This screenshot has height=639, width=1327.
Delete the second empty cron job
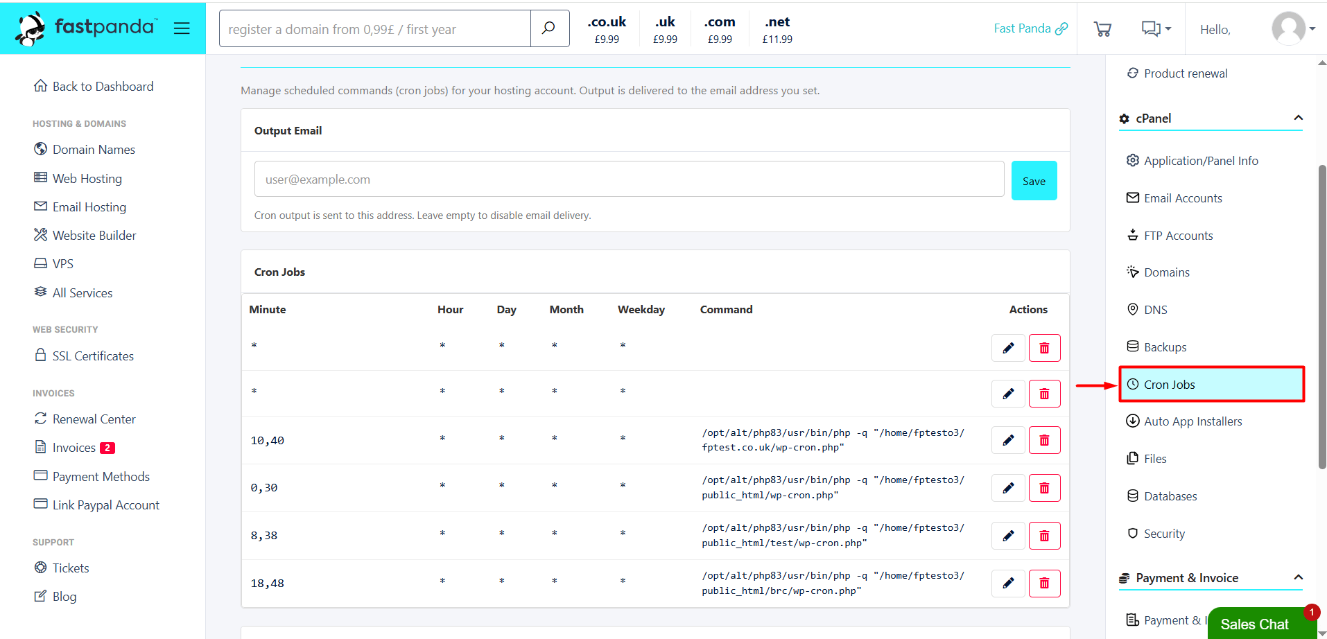click(x=1044, y=394)
